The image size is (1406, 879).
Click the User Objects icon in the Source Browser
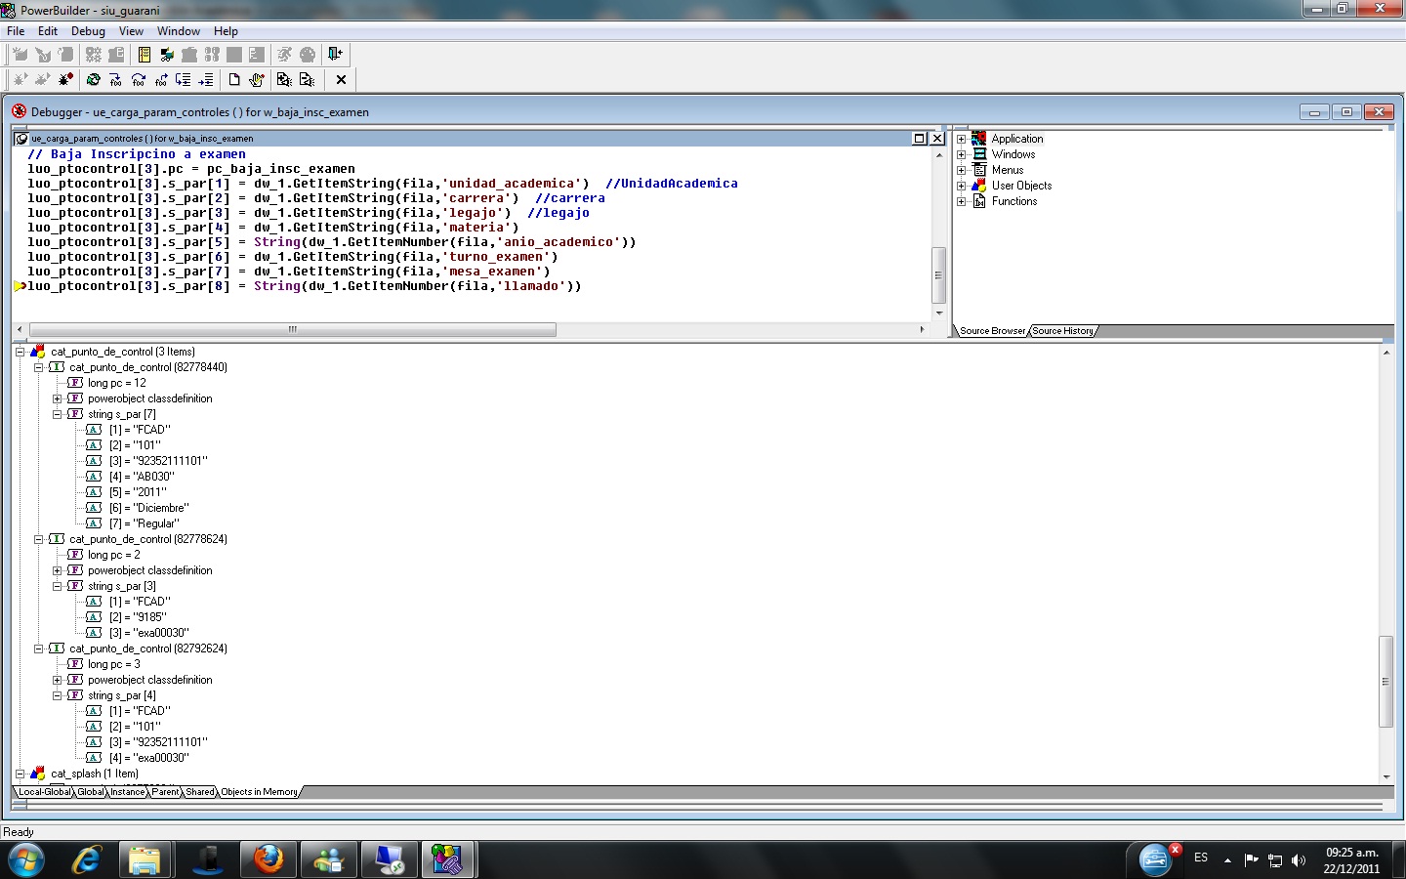coord(979,186)
